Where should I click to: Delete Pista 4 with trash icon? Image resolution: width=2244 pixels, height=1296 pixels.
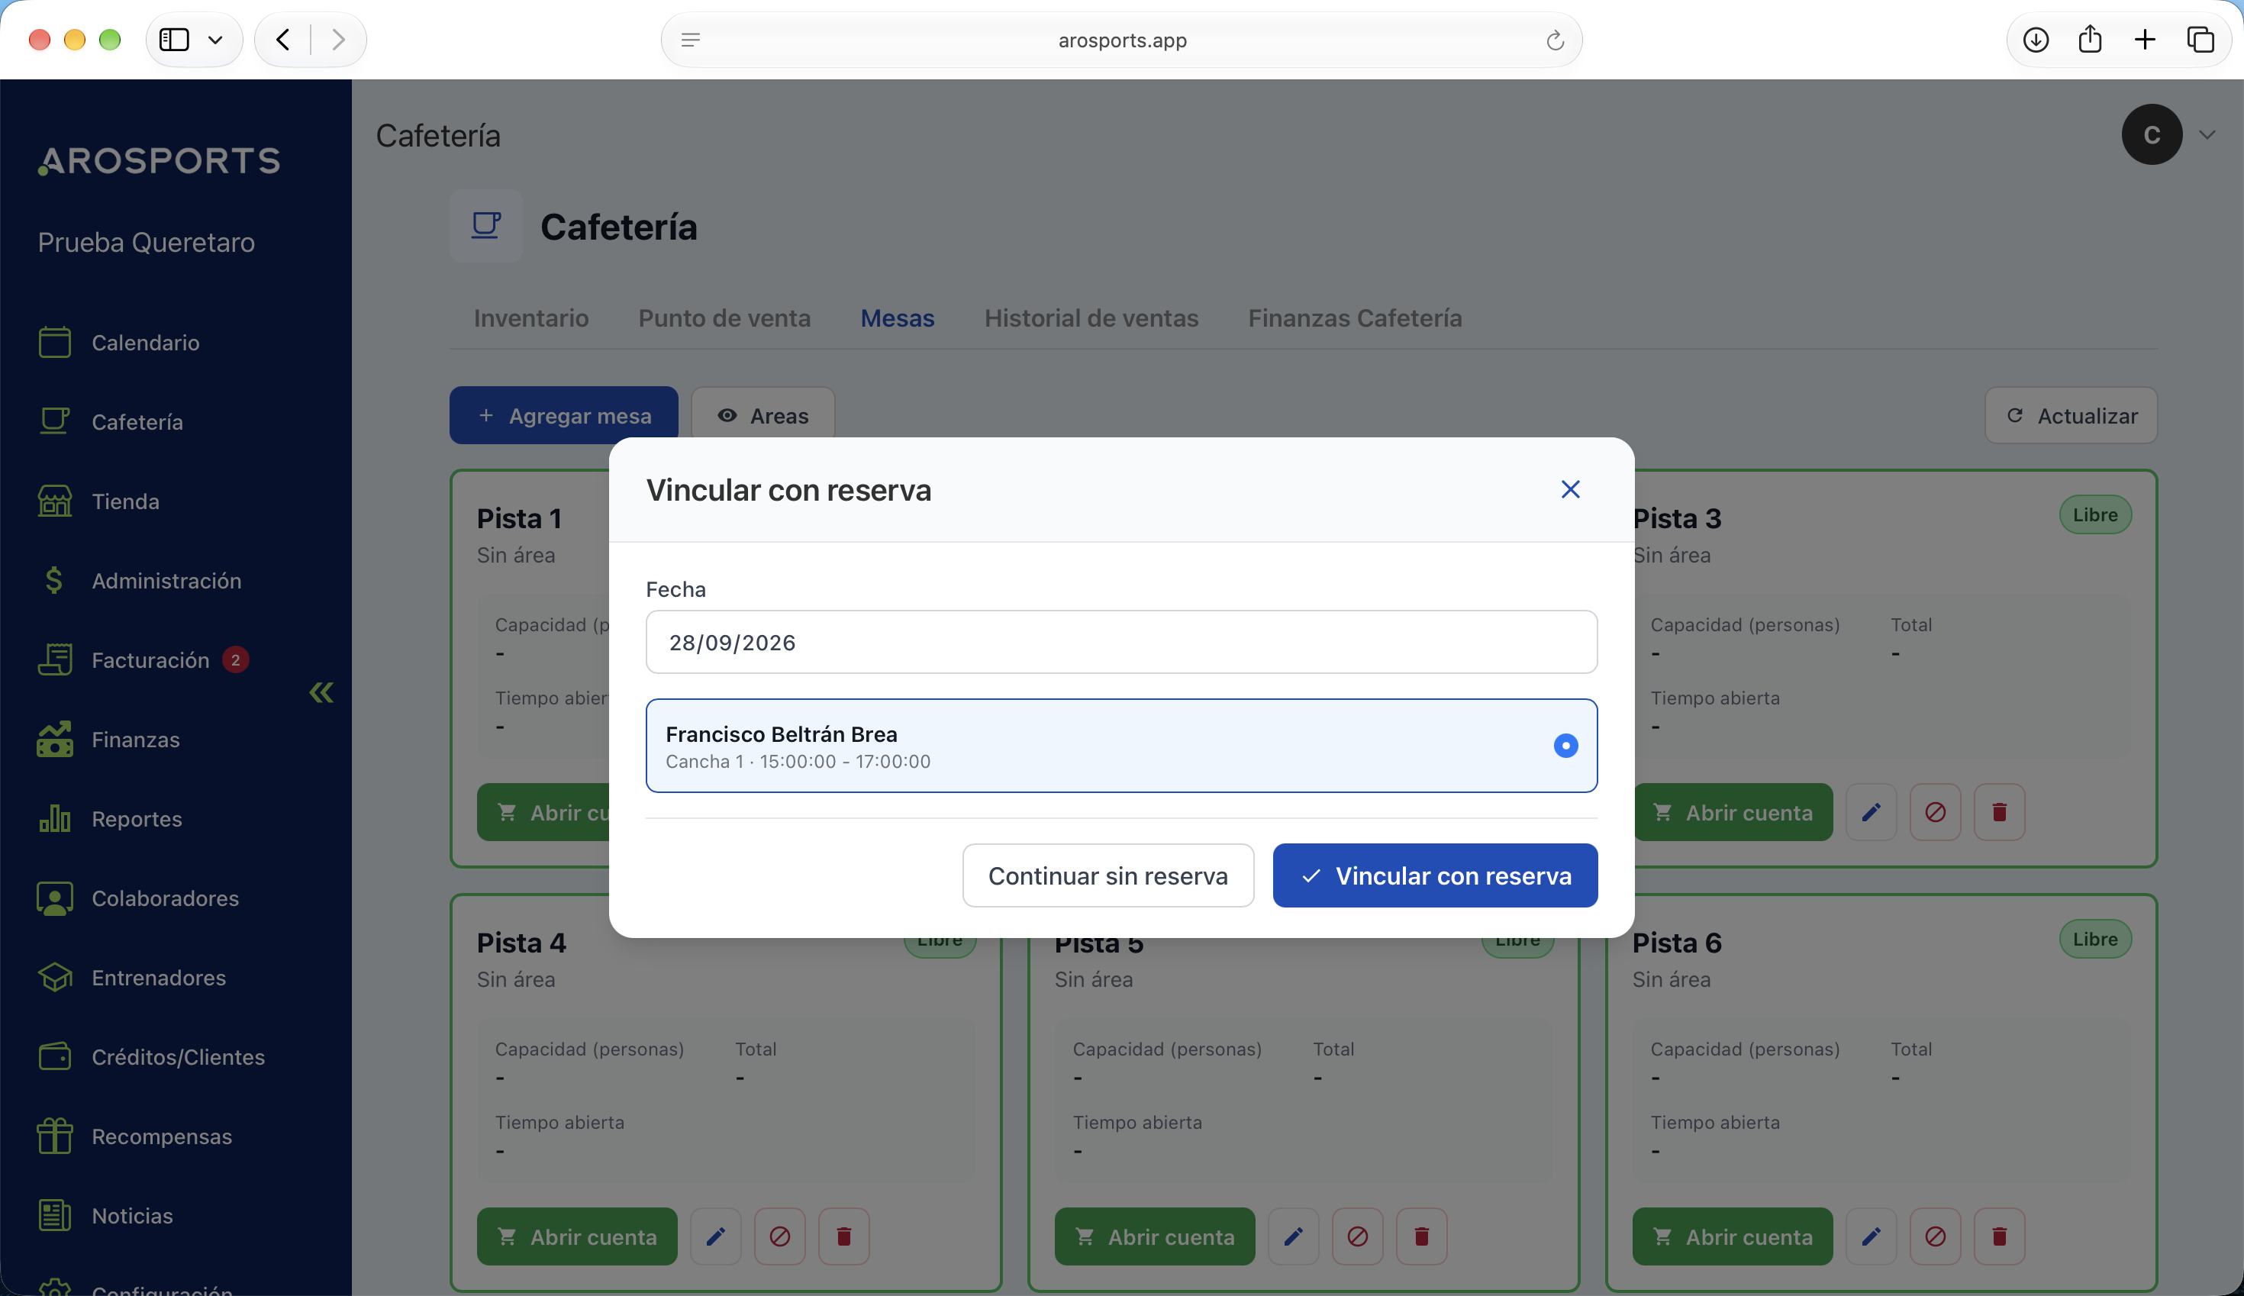(x=844, y=1236)
